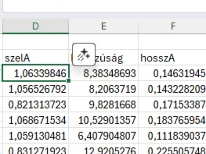This screenshot has height=154, width=206.
Task: Select the cell with value 0,143228209
Action: coord(173,89)
